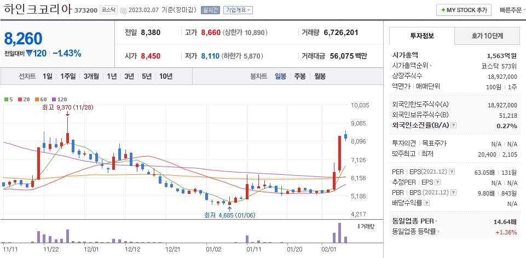The width and height of the screenshot is (526, 258).
Task: Click the 최저 4,685 low marker arrow
Action: pos(229,209)
